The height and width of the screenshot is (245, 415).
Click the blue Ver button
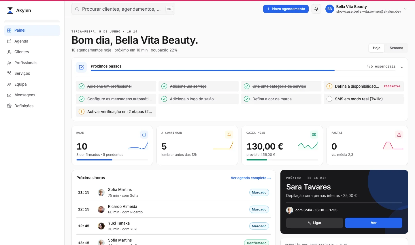pos(373,223)
